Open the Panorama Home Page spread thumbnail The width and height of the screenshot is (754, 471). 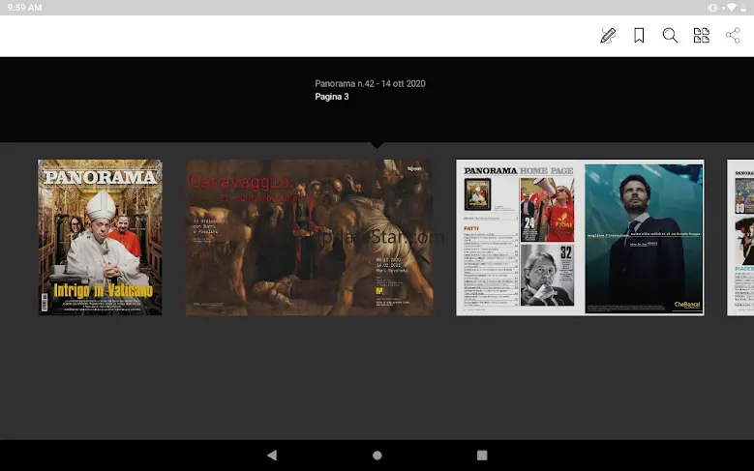tap(580, 237)
